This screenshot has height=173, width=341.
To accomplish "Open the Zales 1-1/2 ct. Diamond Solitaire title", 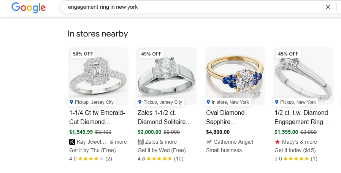I will click(x=164, y=117).
